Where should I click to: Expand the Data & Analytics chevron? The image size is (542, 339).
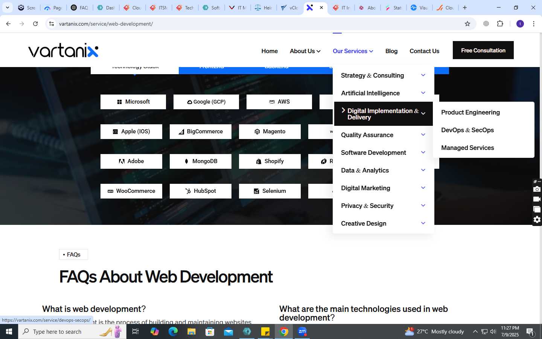coord(423,170)
